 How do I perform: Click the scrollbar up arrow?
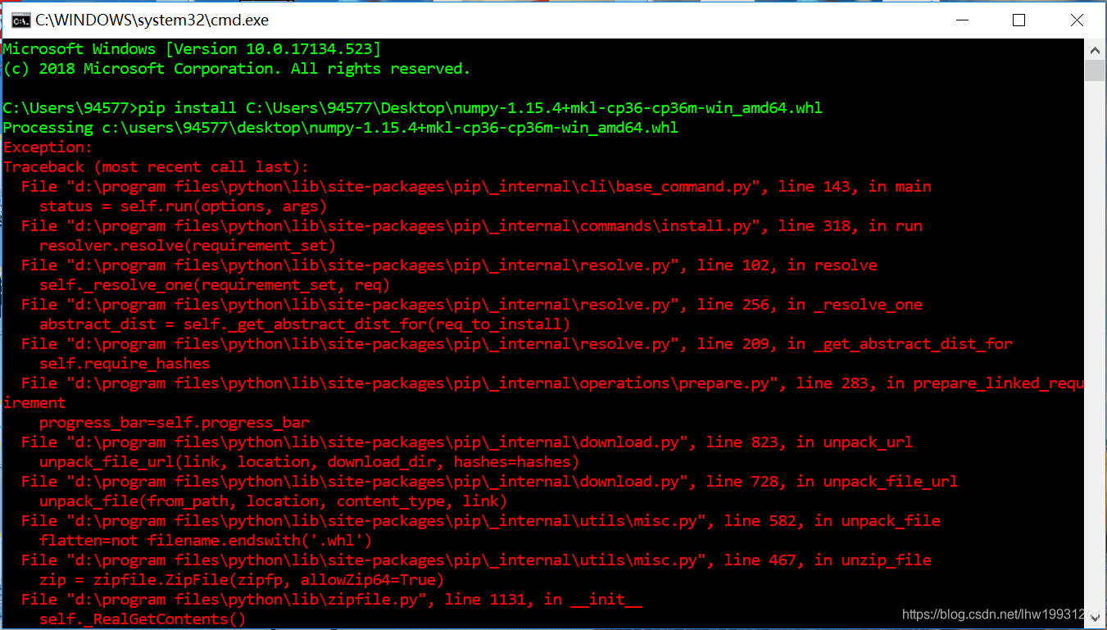[1095, 49]
